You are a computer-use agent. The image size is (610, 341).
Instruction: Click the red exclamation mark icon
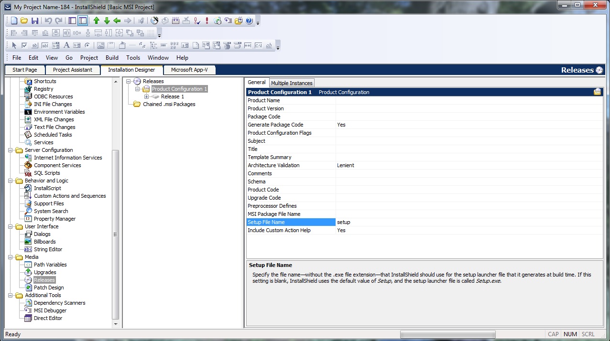pyautogui.click(x=207, y=21)
